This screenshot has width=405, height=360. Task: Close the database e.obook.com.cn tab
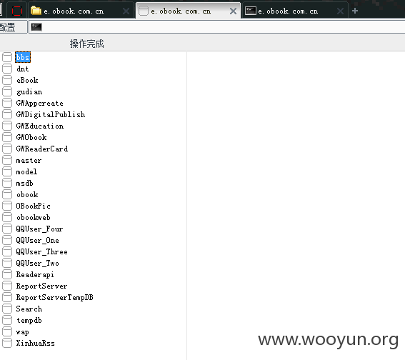(x=233, y=11)
